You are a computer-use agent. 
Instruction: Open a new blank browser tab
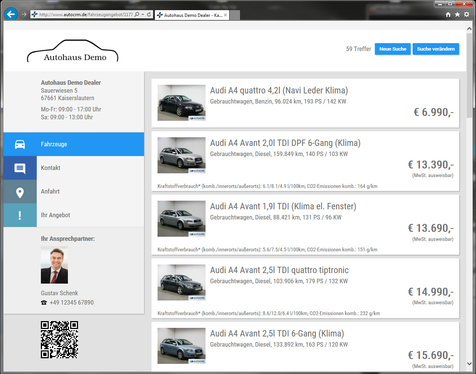click(x=234, y=15)
